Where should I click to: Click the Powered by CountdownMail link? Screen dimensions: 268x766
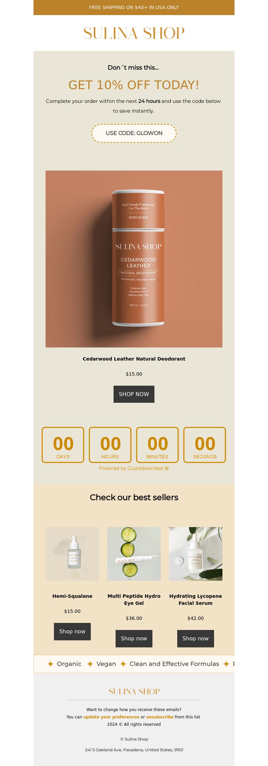pyautogui.click(x=134, y=468)
